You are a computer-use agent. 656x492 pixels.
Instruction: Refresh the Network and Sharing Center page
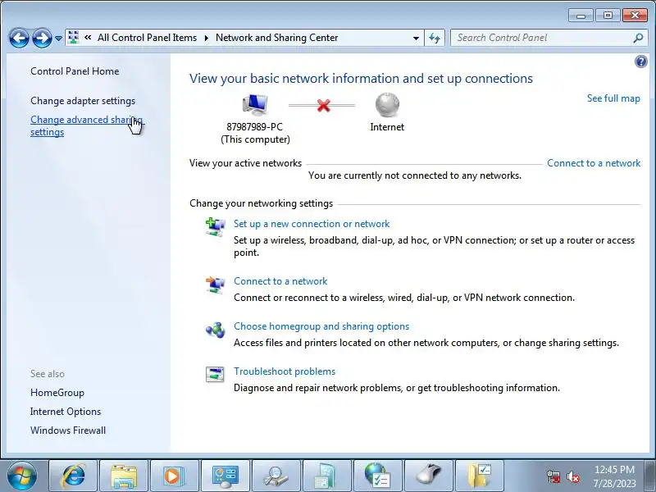(435, 38)
